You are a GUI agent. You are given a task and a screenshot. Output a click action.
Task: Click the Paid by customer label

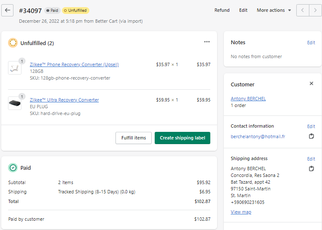click(26, 219)
